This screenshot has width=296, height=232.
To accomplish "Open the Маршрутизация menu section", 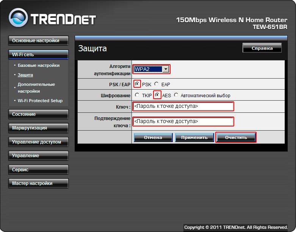I will point(38,128).
